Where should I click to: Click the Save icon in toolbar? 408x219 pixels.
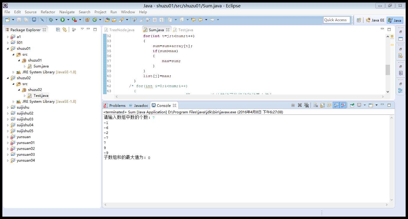pos(19,20)
